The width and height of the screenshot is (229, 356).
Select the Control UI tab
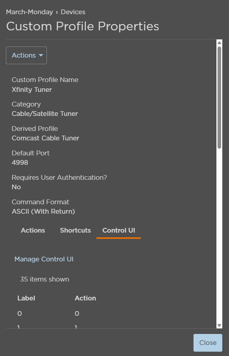point(118,230)
